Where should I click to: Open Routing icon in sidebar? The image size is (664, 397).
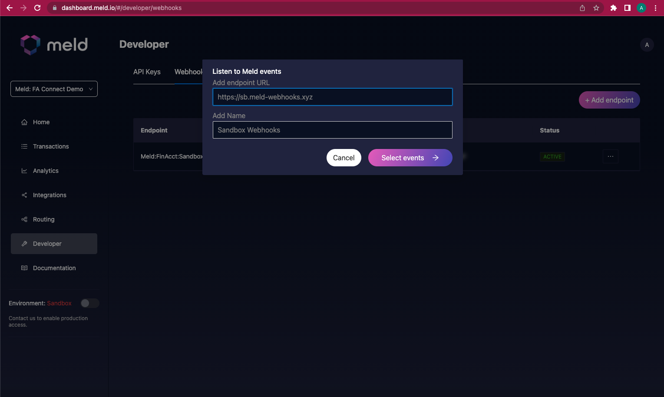(24, 219)
